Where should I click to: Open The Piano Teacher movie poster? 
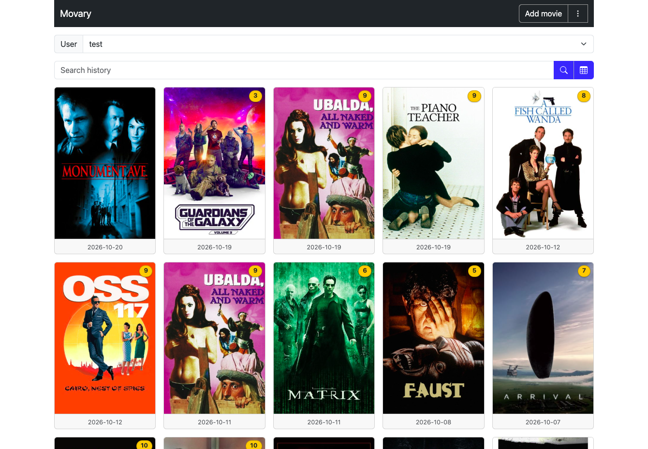pos(433,163)
